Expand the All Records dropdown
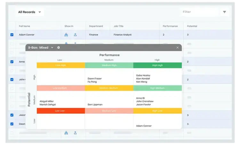The image size is (240, 145). (29, 12)
